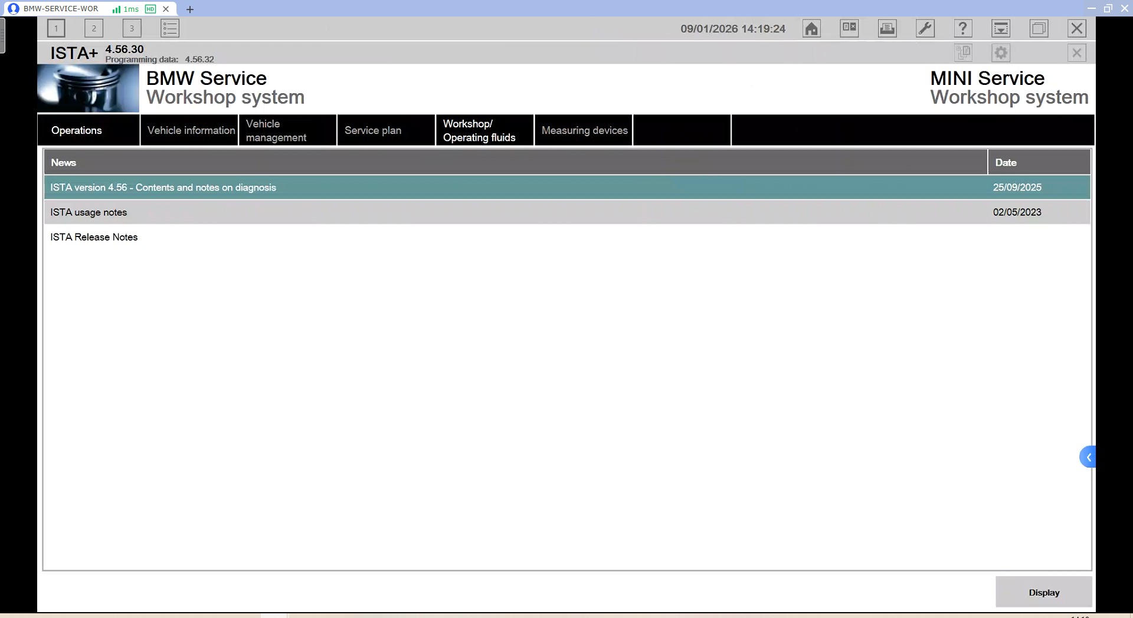Go to the ISTA home screen
The height and width of the screenshot is (618, 1133).
coord(811,28)
